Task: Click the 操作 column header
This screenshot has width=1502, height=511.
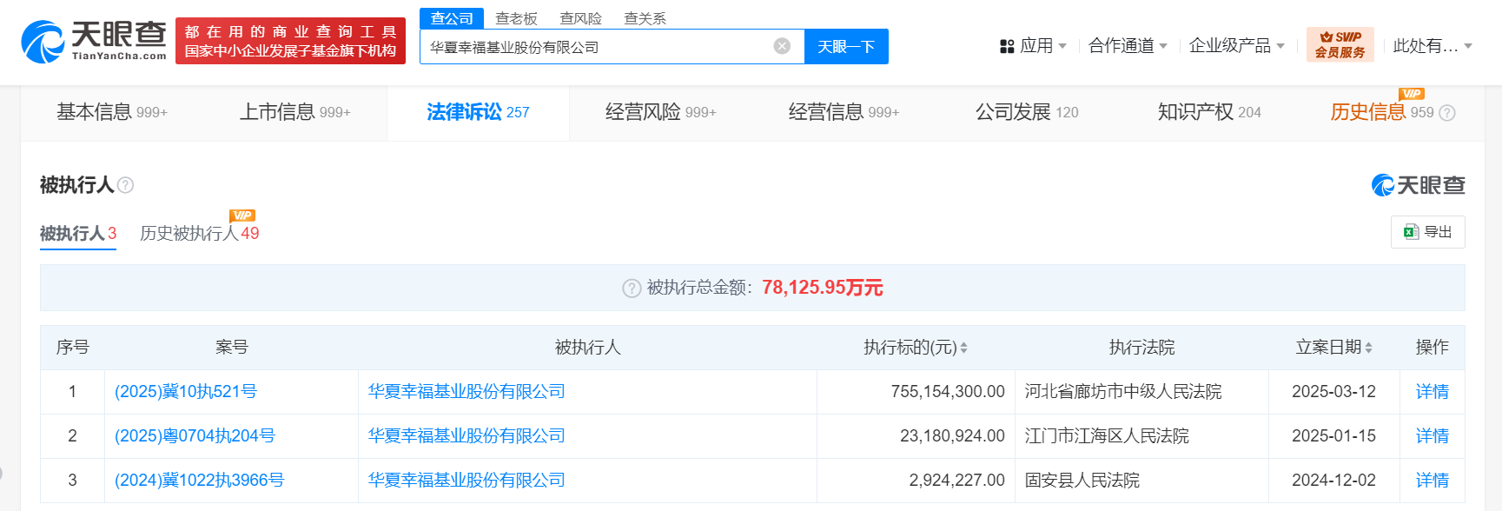Action: click(1433, 348)
